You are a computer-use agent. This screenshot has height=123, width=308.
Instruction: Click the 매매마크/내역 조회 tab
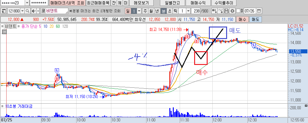pos(67,3)
